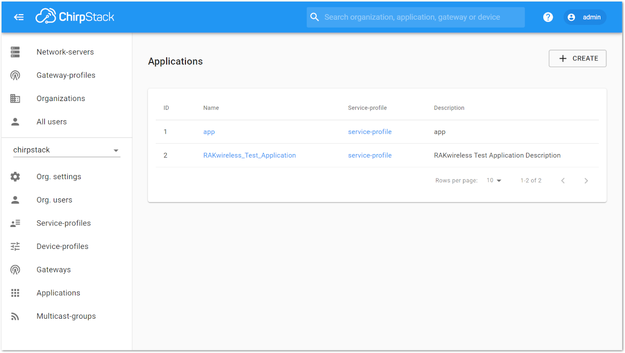This screenshot has width=625, height=353.
Task: Open All users menu item
Action: pos(67,122)
